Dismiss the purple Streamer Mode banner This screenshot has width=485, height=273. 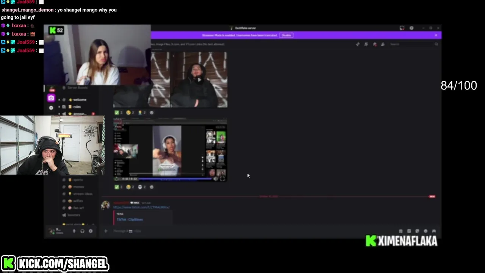436,35
